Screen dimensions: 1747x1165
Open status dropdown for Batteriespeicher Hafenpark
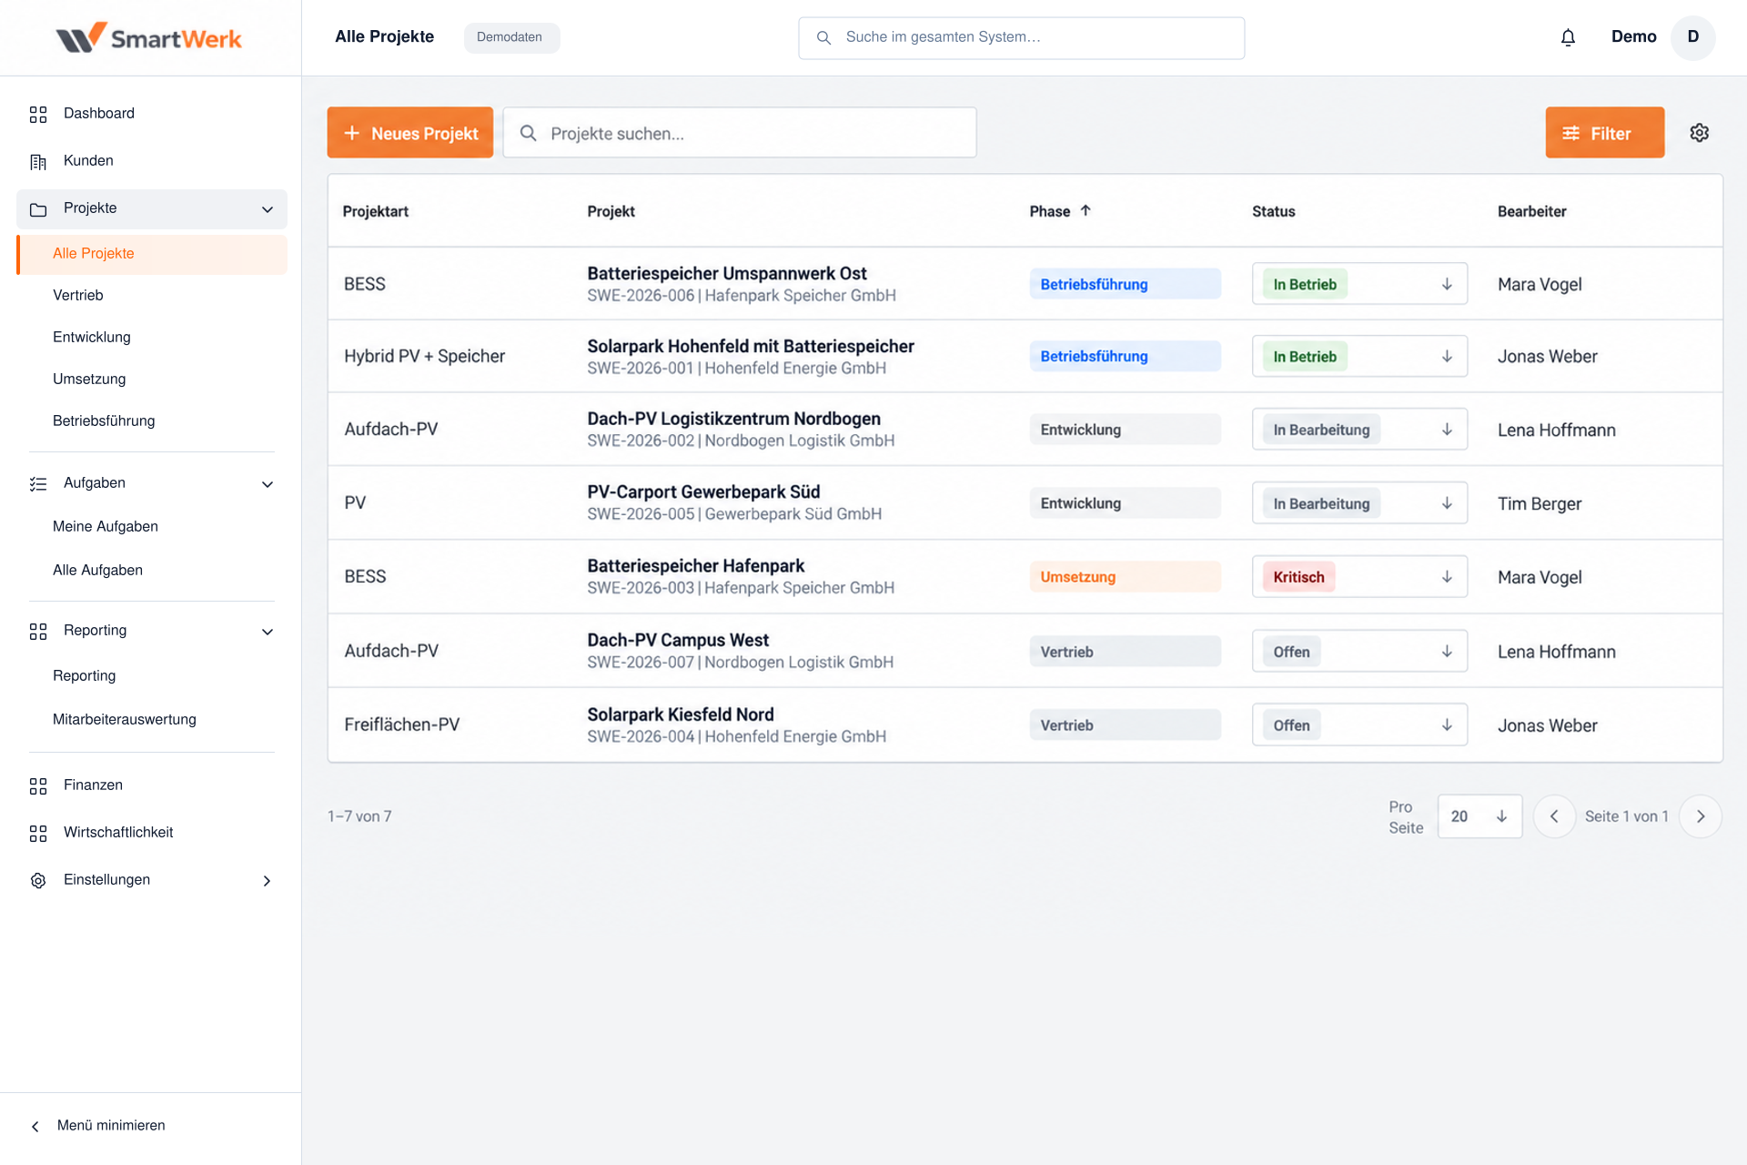pos(1359,577)
